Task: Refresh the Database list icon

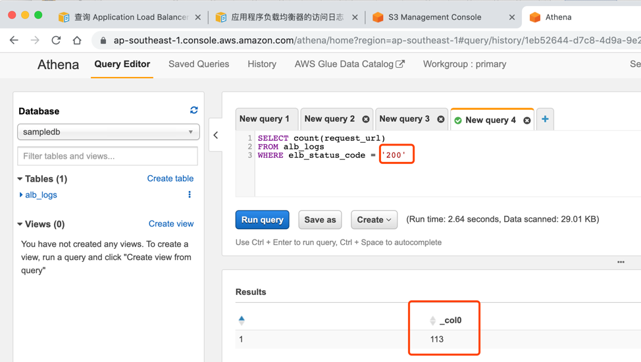Action: coord(193,110)
